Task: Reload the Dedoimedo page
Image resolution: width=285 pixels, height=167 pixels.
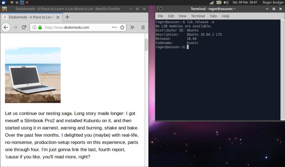Action: click(24, 27)
